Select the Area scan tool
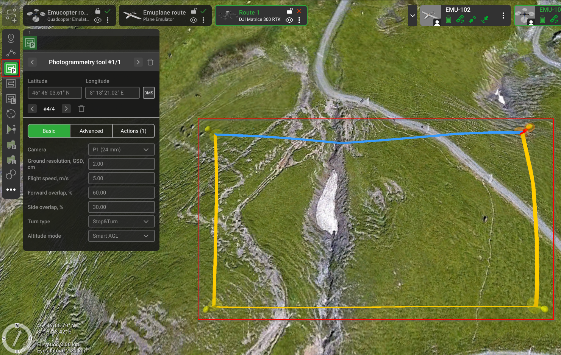This screenshot has height=355, width=561. [x=11, y=84]
